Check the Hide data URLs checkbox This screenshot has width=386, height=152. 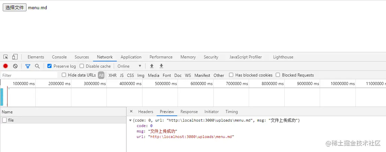(x=64, y=75)
